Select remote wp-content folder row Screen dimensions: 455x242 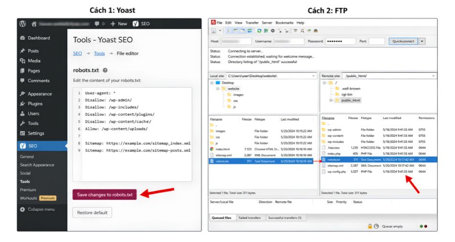(378, 136)
